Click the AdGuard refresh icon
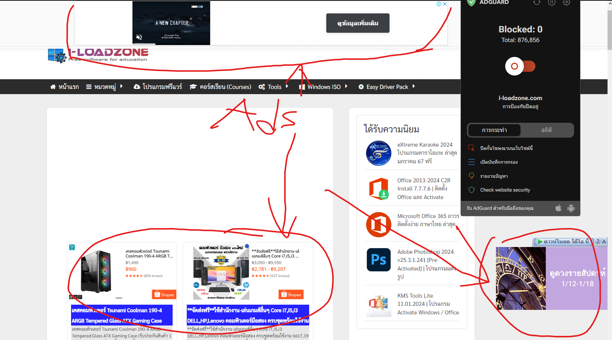Viewport: 612px width, 340px height. click(x=536, y=3)
